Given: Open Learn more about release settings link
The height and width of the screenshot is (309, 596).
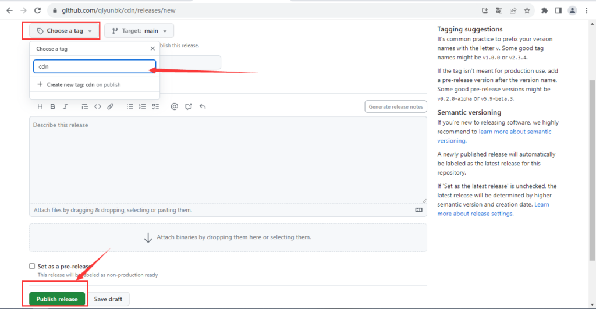Looking at the screenshot, I should 493,209.
